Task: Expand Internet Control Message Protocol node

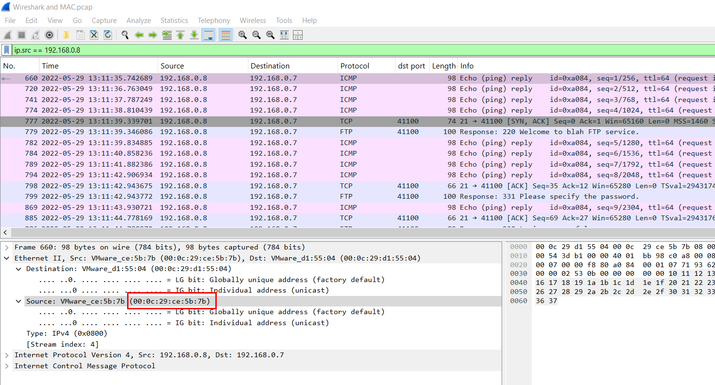Action: pyautogui.click(x=7, y=366)
